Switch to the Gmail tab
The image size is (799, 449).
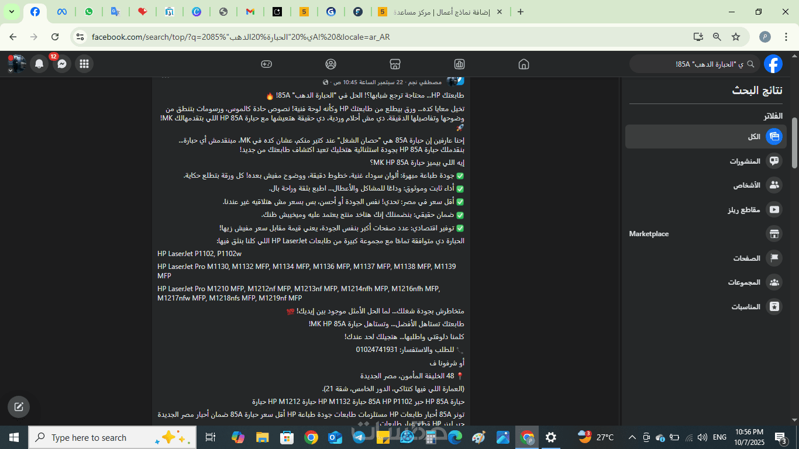click(250, 12)
